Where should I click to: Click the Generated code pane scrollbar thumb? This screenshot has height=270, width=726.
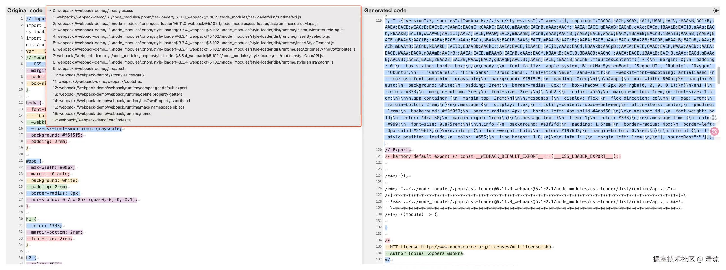pos(719,75)
